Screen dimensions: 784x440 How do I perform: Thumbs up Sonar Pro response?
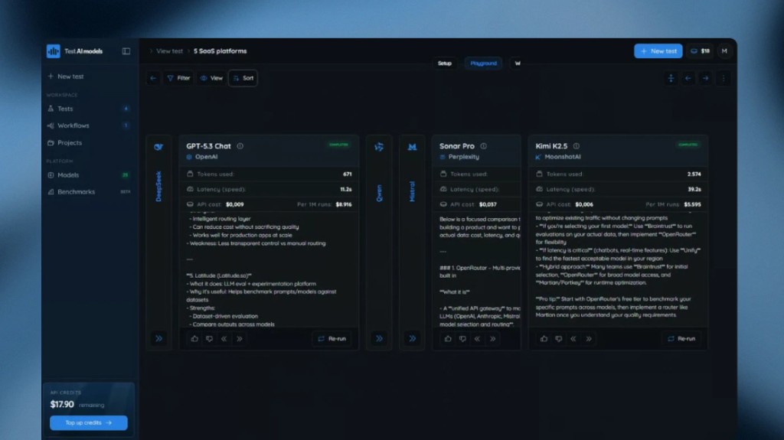448,338
